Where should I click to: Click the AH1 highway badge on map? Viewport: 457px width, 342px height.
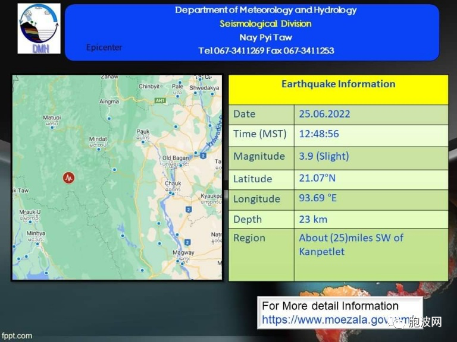[160, 100]
